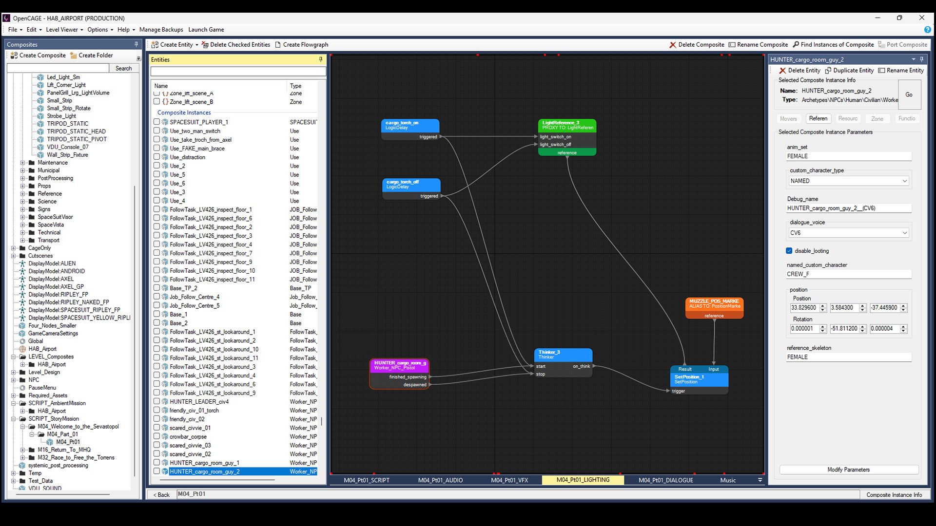Click the Create Flowgraph page icon

[278, 45]
